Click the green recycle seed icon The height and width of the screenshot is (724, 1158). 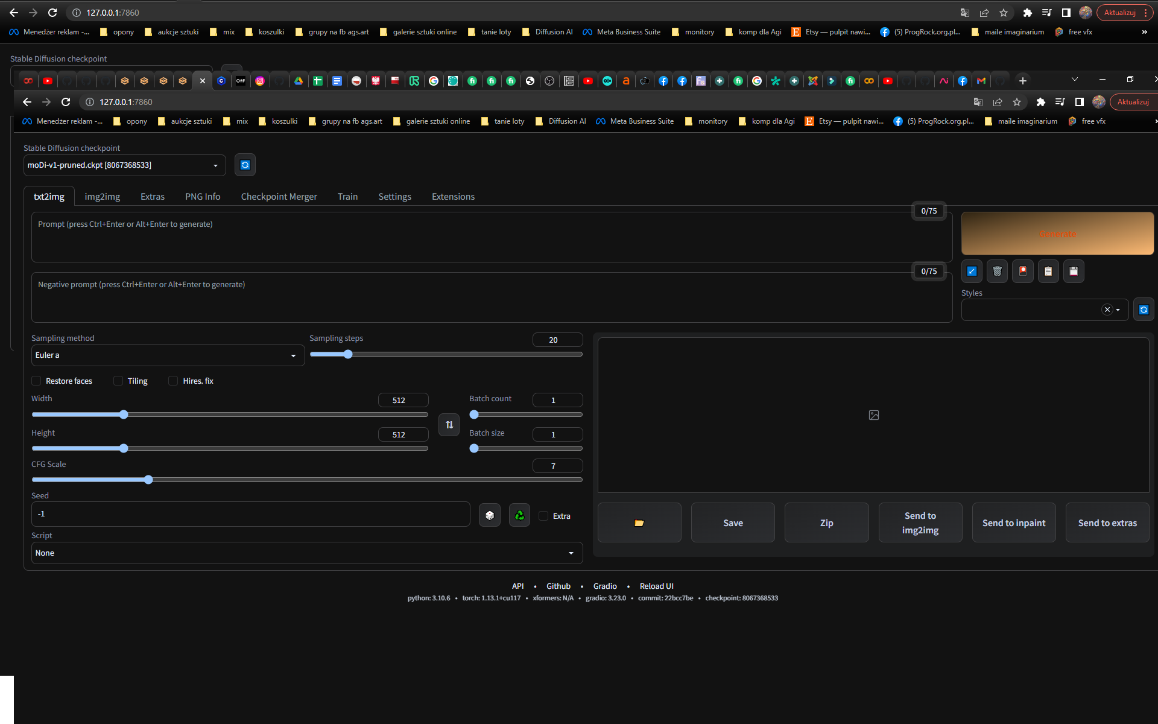point(519,515)
